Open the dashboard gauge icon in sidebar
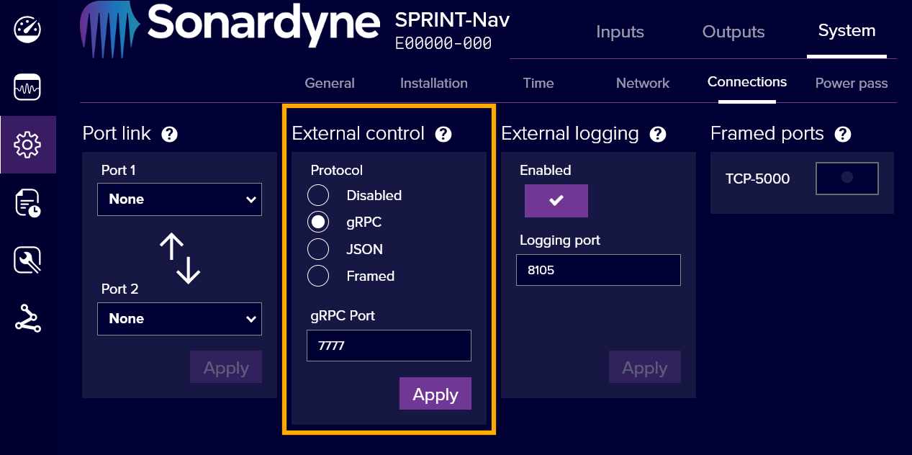The width and height of the screenshot is (912, 455). (x=27, y=30)
